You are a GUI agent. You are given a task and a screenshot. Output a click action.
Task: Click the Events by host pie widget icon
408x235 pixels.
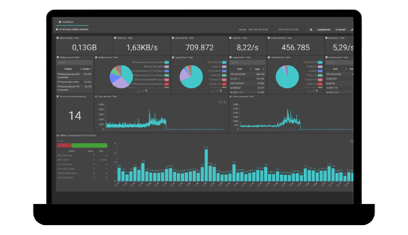pyautogui.click(x=268, y=58)
